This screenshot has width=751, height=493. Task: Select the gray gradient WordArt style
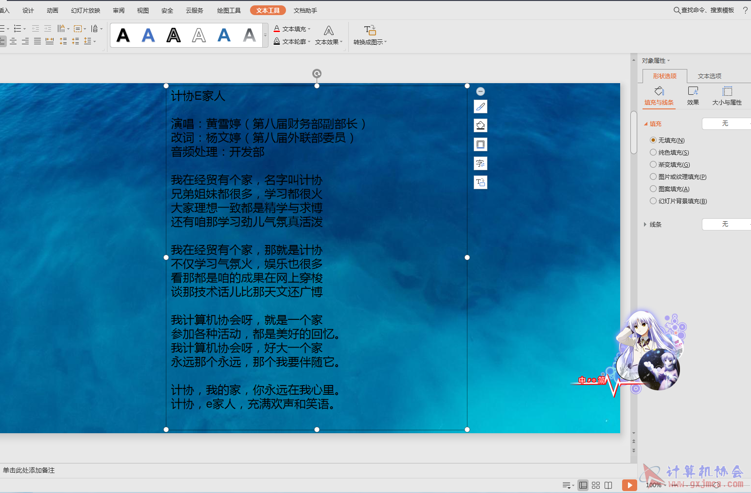250,35
